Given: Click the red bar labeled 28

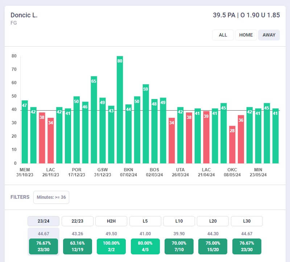Looking at the screenshot, I should [232, 145].
